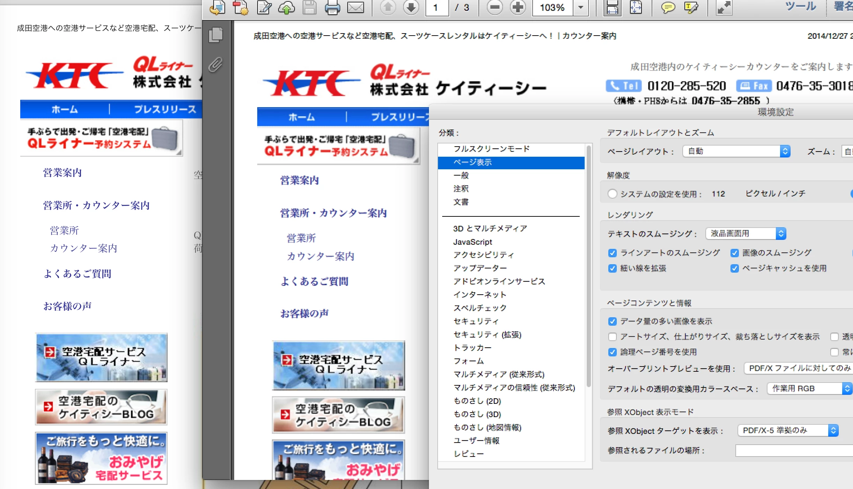Go to next page arrow button

pyautogui.click(x=411, y=8)
